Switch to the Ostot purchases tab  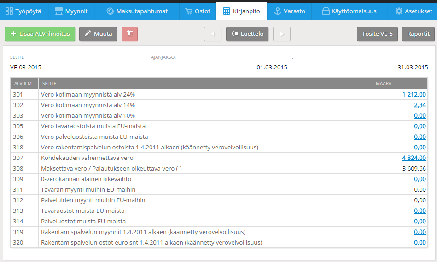pos(198,11)
